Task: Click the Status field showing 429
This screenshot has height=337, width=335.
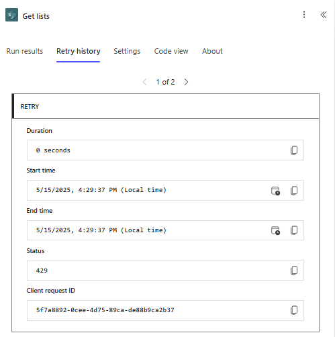Action: coord(165,271)
